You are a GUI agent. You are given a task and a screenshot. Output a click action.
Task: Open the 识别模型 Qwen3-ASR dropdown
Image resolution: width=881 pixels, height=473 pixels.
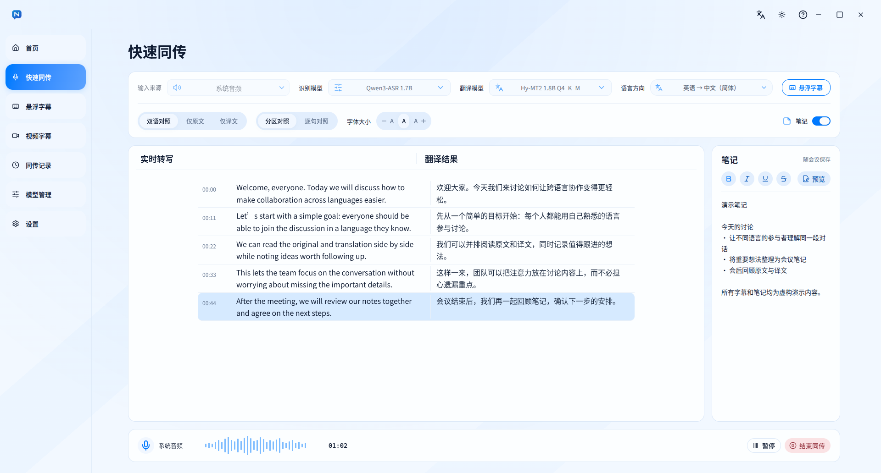coord(389,88)
